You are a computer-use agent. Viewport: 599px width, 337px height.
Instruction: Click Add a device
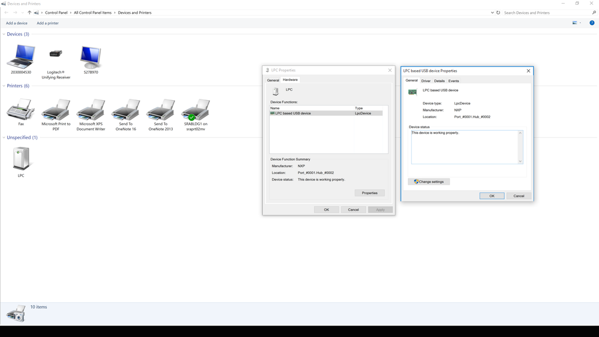pyautogui.click(x=16, y=23)
